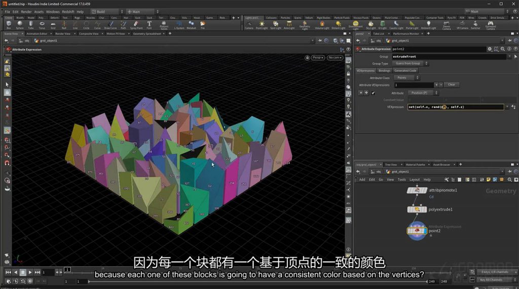Add an Area Light from the shelf
Image resolution: width=519 pixels, height=289 pixels.
coord(289,25)
